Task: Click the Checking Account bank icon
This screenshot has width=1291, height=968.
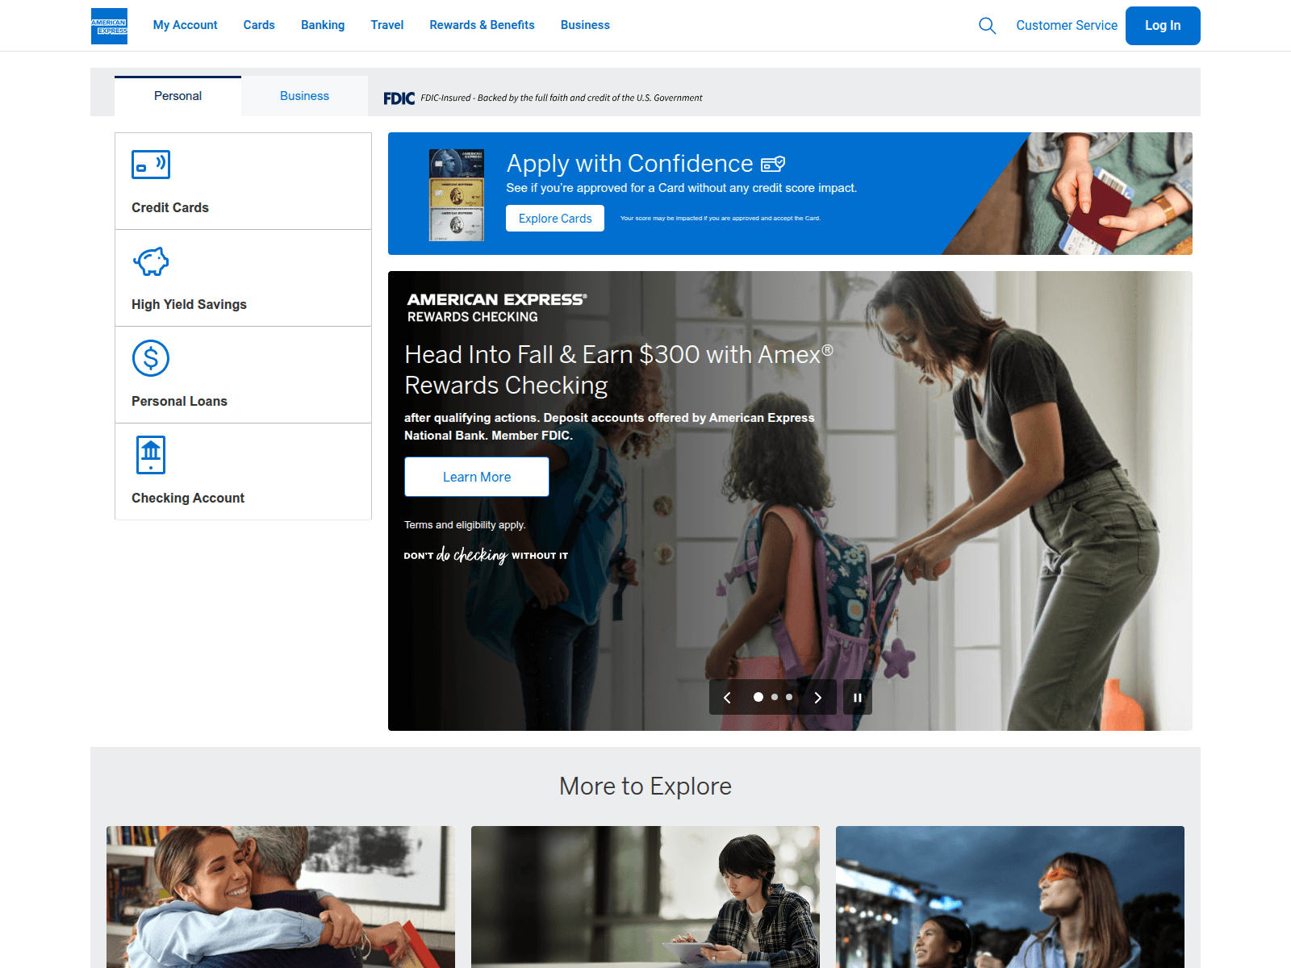Action: (151, 455)
